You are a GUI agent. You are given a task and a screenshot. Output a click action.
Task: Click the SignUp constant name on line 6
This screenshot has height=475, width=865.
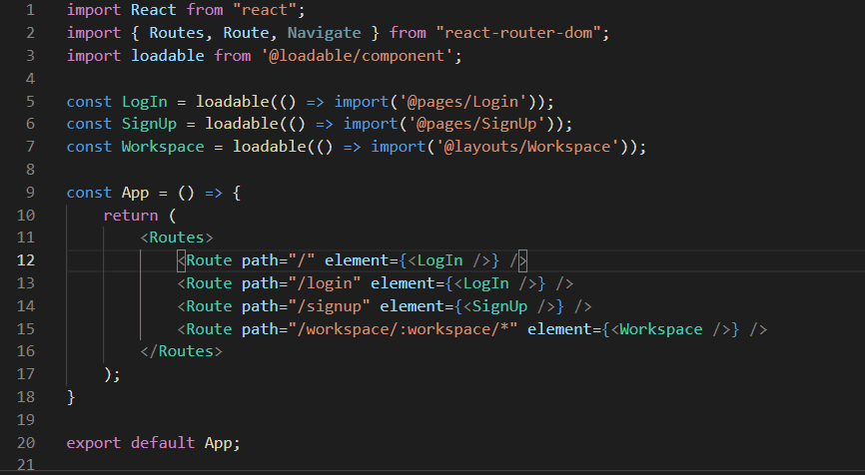(149, 124)
